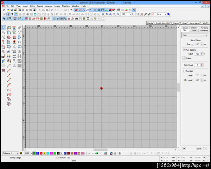
Task: Toggle the Auto Spacing checkbox
Action: click(x=184, y=50)
